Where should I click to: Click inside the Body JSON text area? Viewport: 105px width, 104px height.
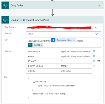[64, 88]
